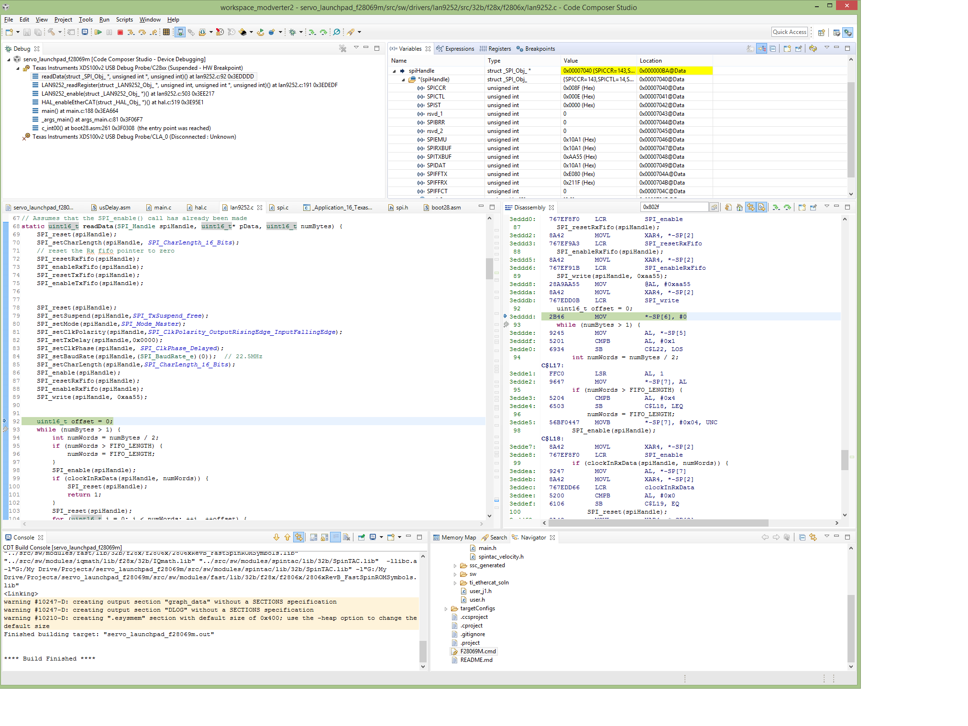Viewport: 968px width, 726px height.
Task: Click the Suspend (pause) icon
Action: 110,32
